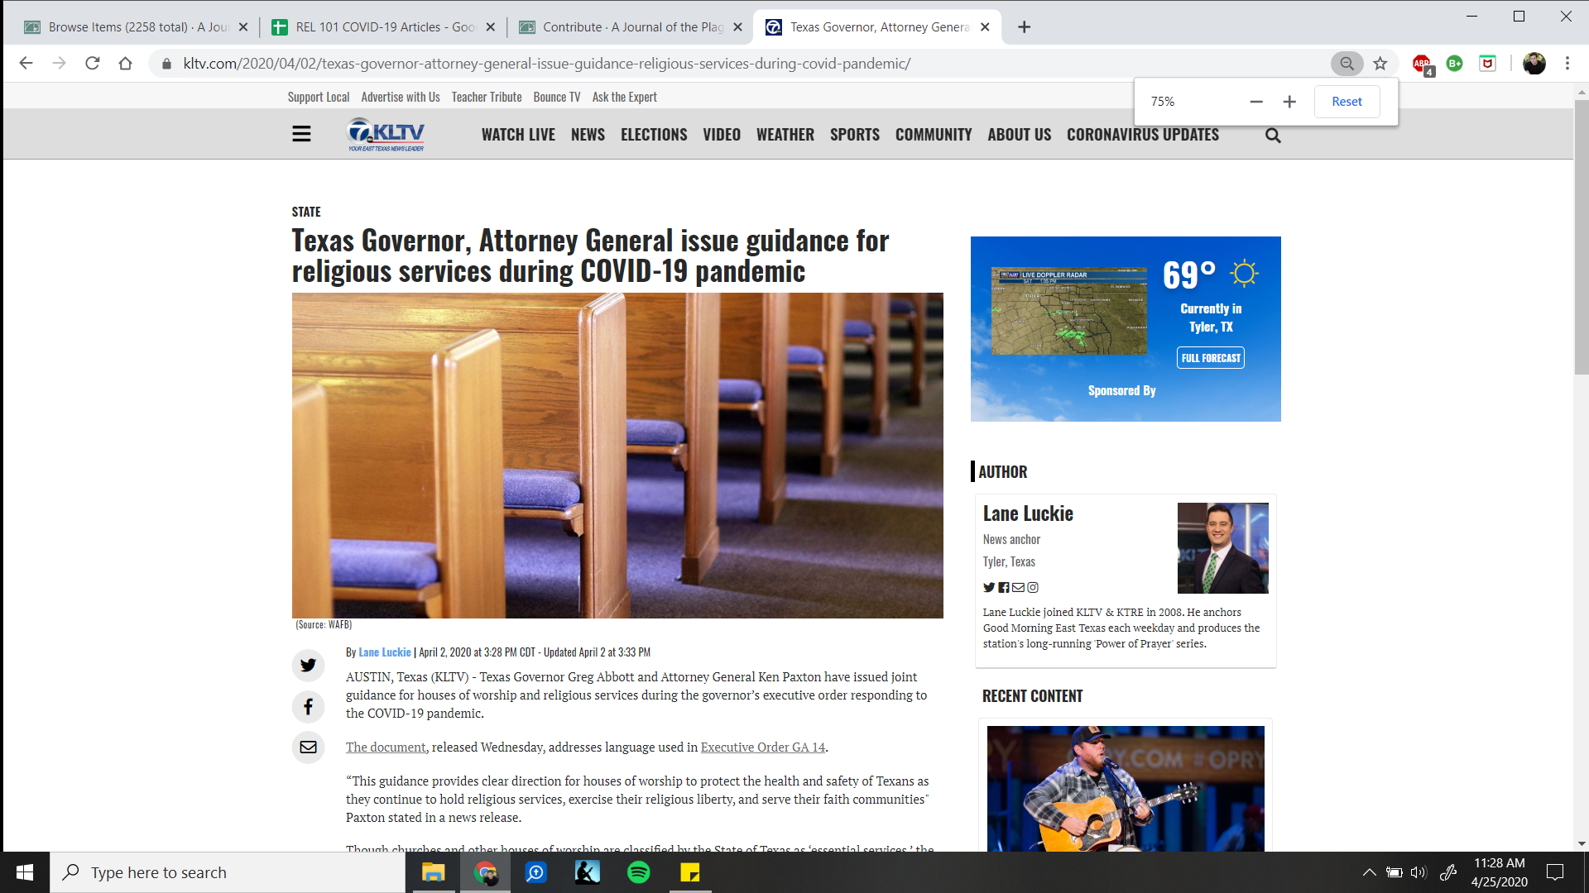The image size is (1589, 893).
Task: Bookmark page with star icon
Action: pyautogui.click(x=1380, y=64)
